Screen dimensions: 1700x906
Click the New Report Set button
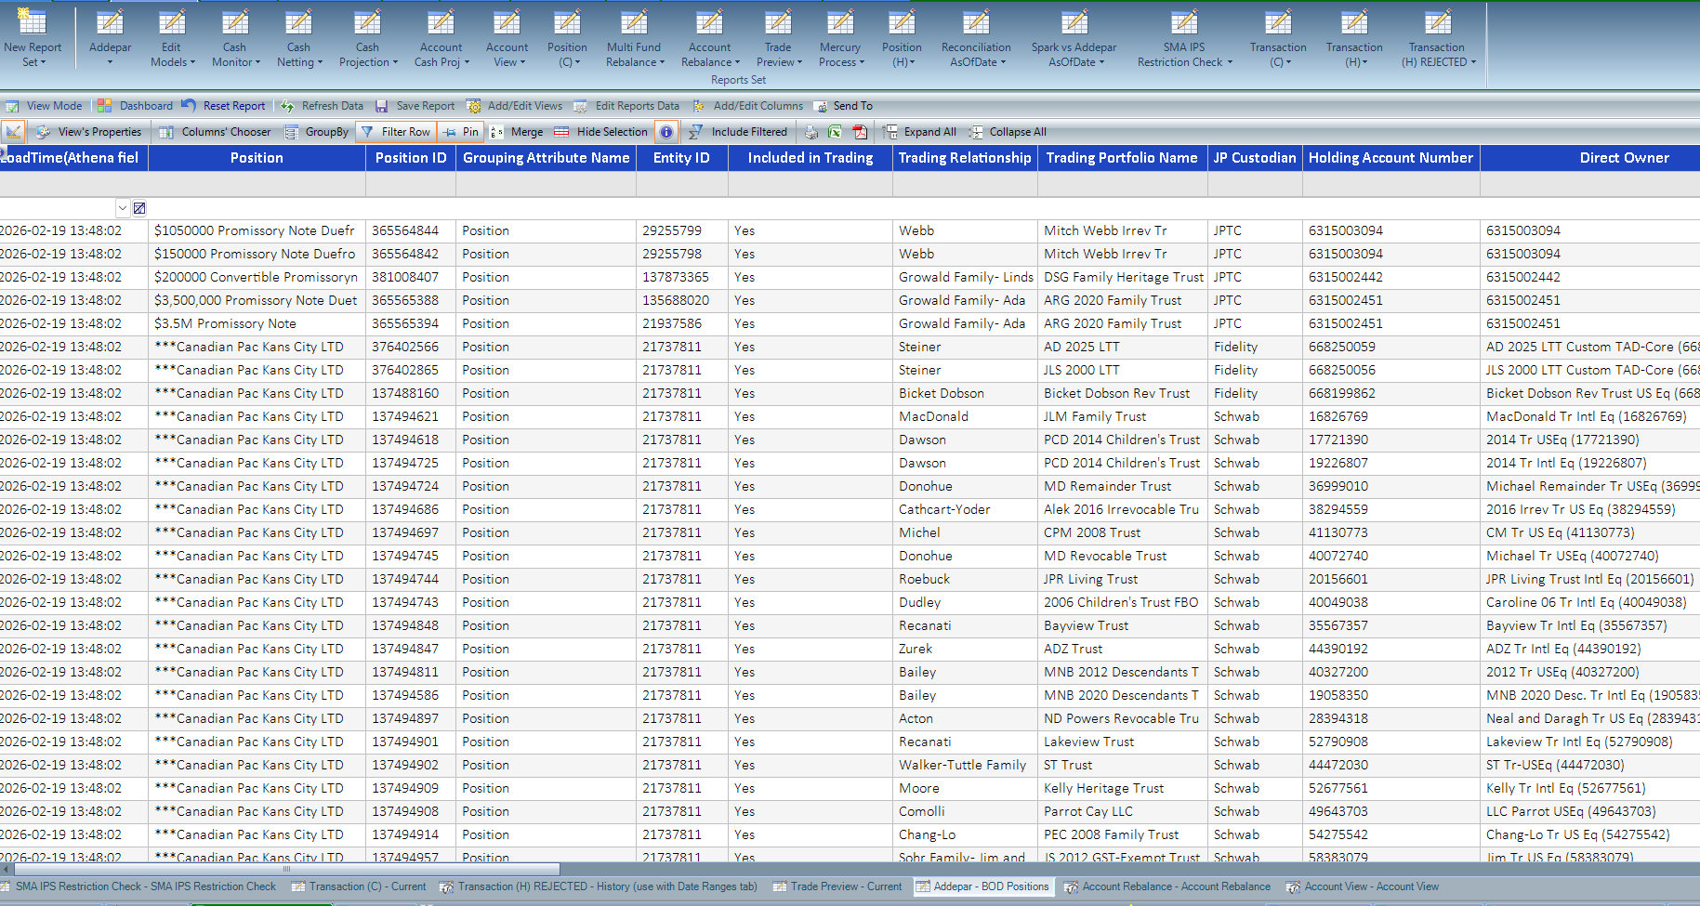tap(33, 37)
